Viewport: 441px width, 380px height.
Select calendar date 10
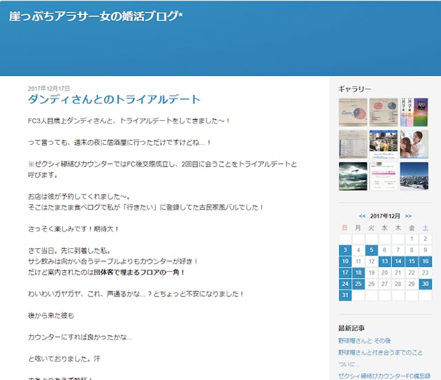[345, 261]
